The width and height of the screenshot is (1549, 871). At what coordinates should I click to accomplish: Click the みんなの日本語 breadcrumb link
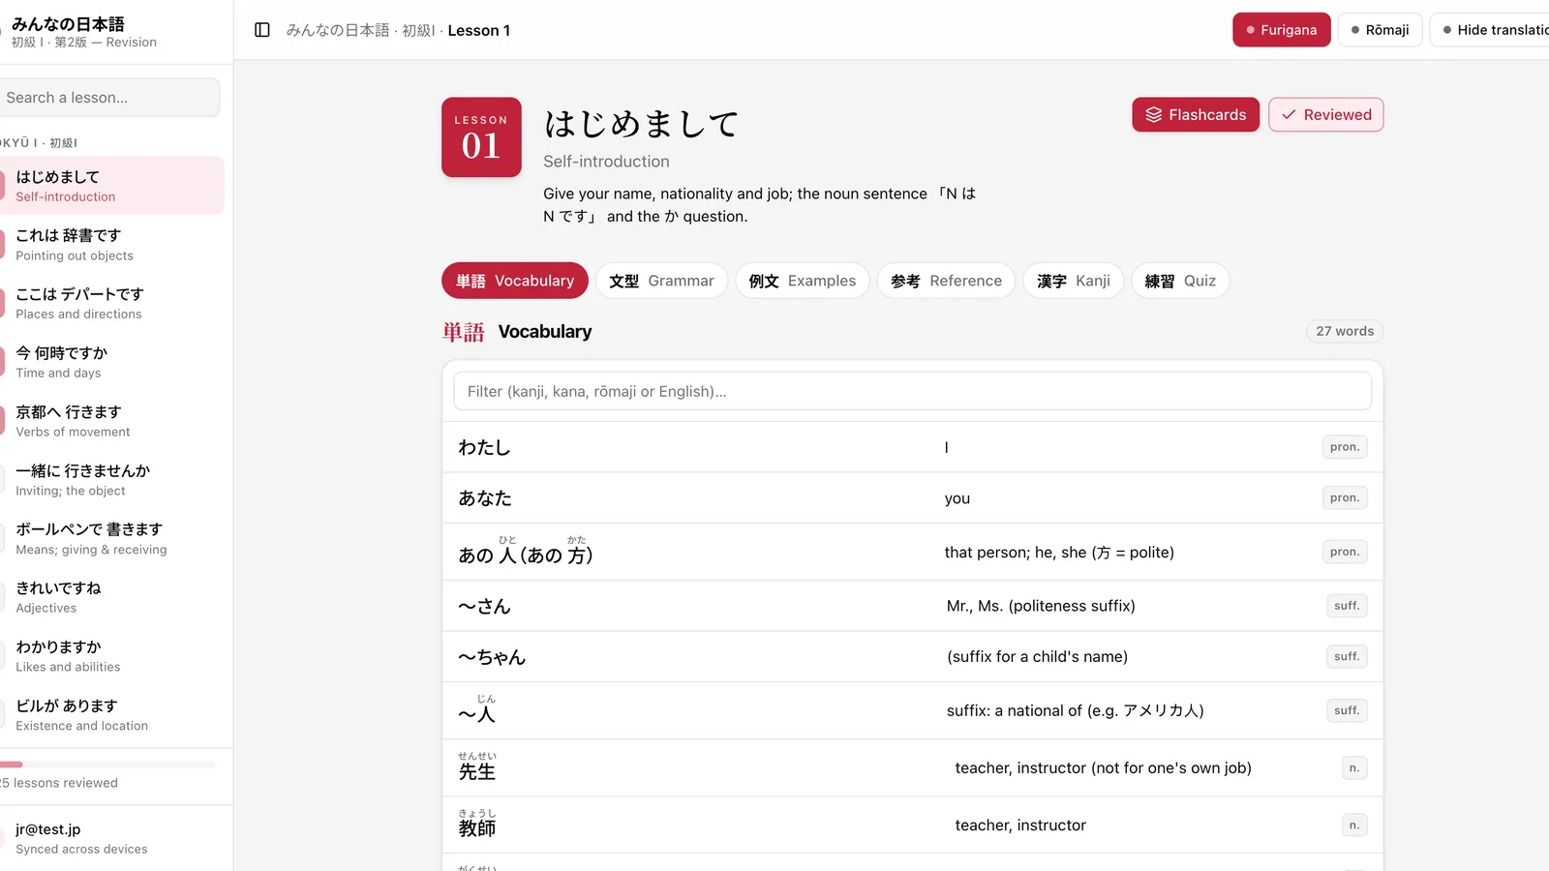point(338,30)
